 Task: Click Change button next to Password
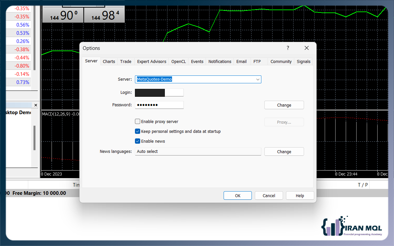tap(284, 105)
